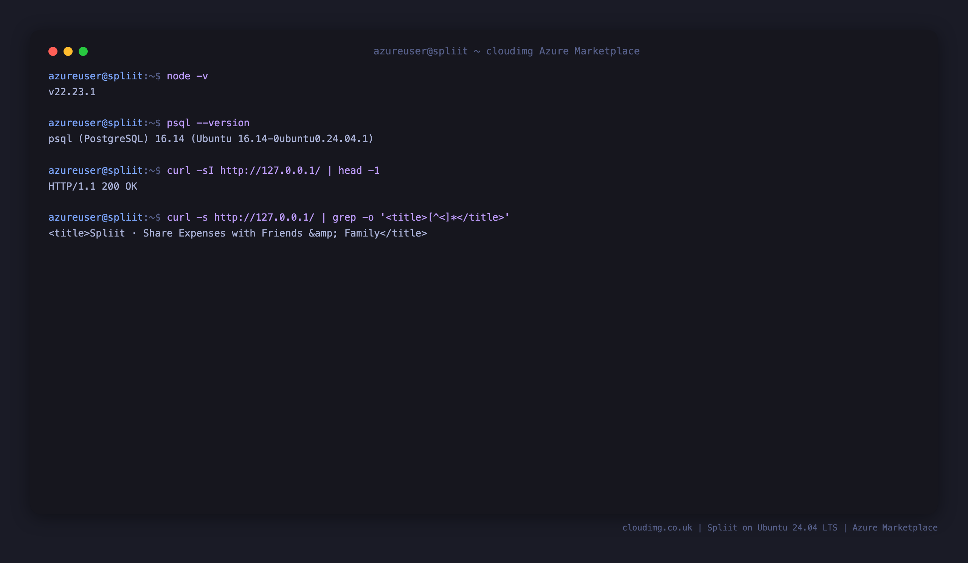Click the yellow minimize window dot

pyautogui.click(x=68, y=51)
